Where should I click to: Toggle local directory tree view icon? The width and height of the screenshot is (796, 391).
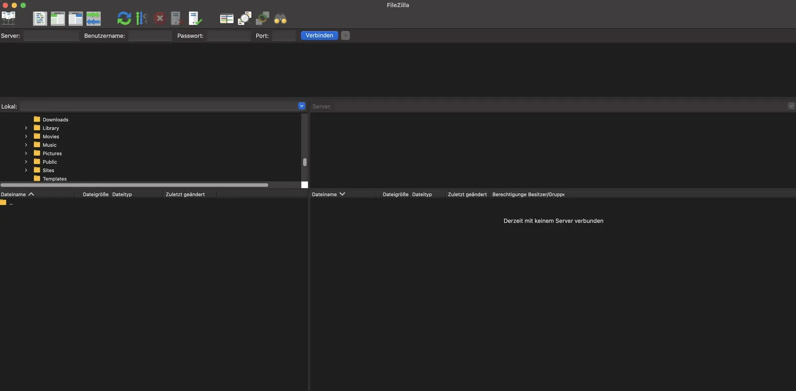(58, 19)
